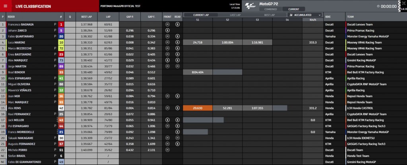Sort by BEST LAP column header
Screen dimensions: 407x165
(x=86, y=17)
